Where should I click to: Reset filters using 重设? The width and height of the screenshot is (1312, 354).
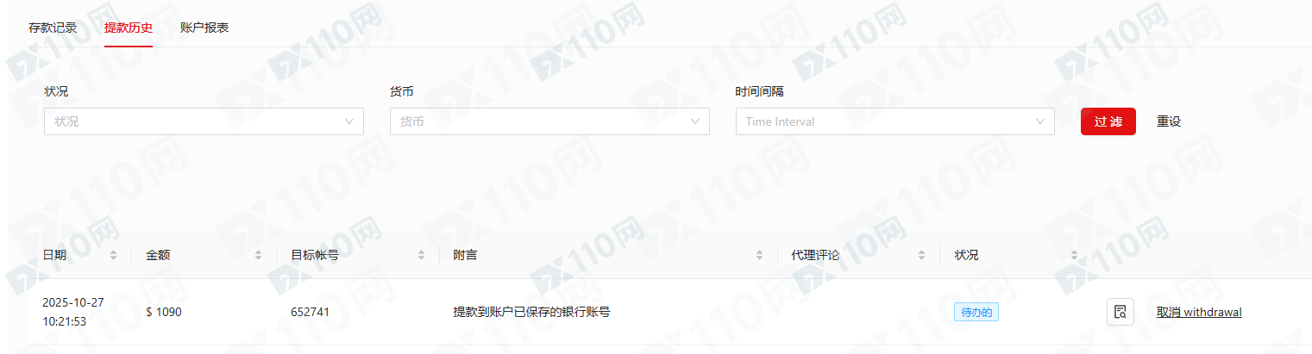pos(1169,121)
